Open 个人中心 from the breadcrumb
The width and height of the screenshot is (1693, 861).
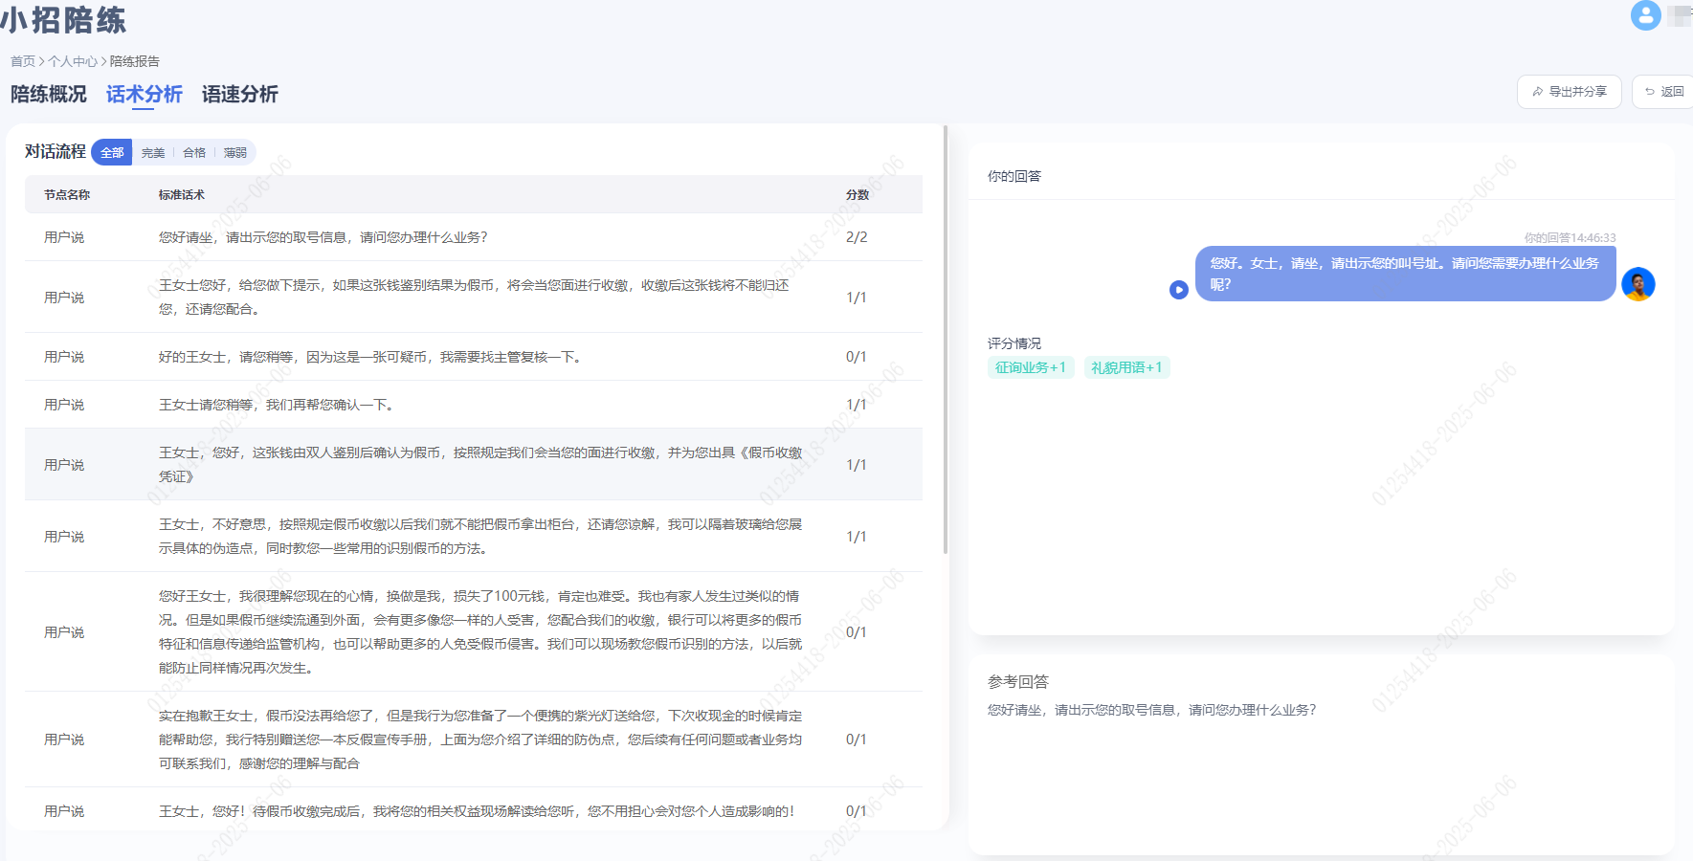(x=73, y=61)
